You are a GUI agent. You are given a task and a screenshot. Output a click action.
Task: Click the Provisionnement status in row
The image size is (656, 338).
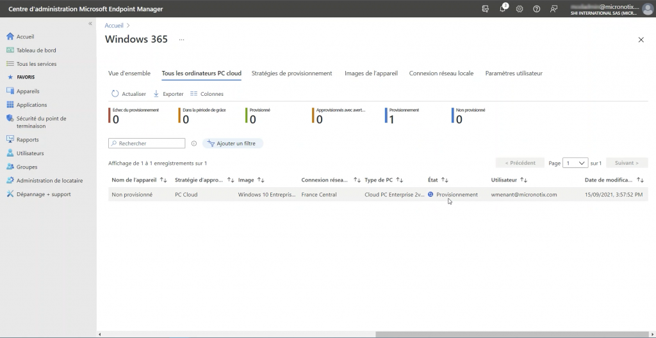453,194
